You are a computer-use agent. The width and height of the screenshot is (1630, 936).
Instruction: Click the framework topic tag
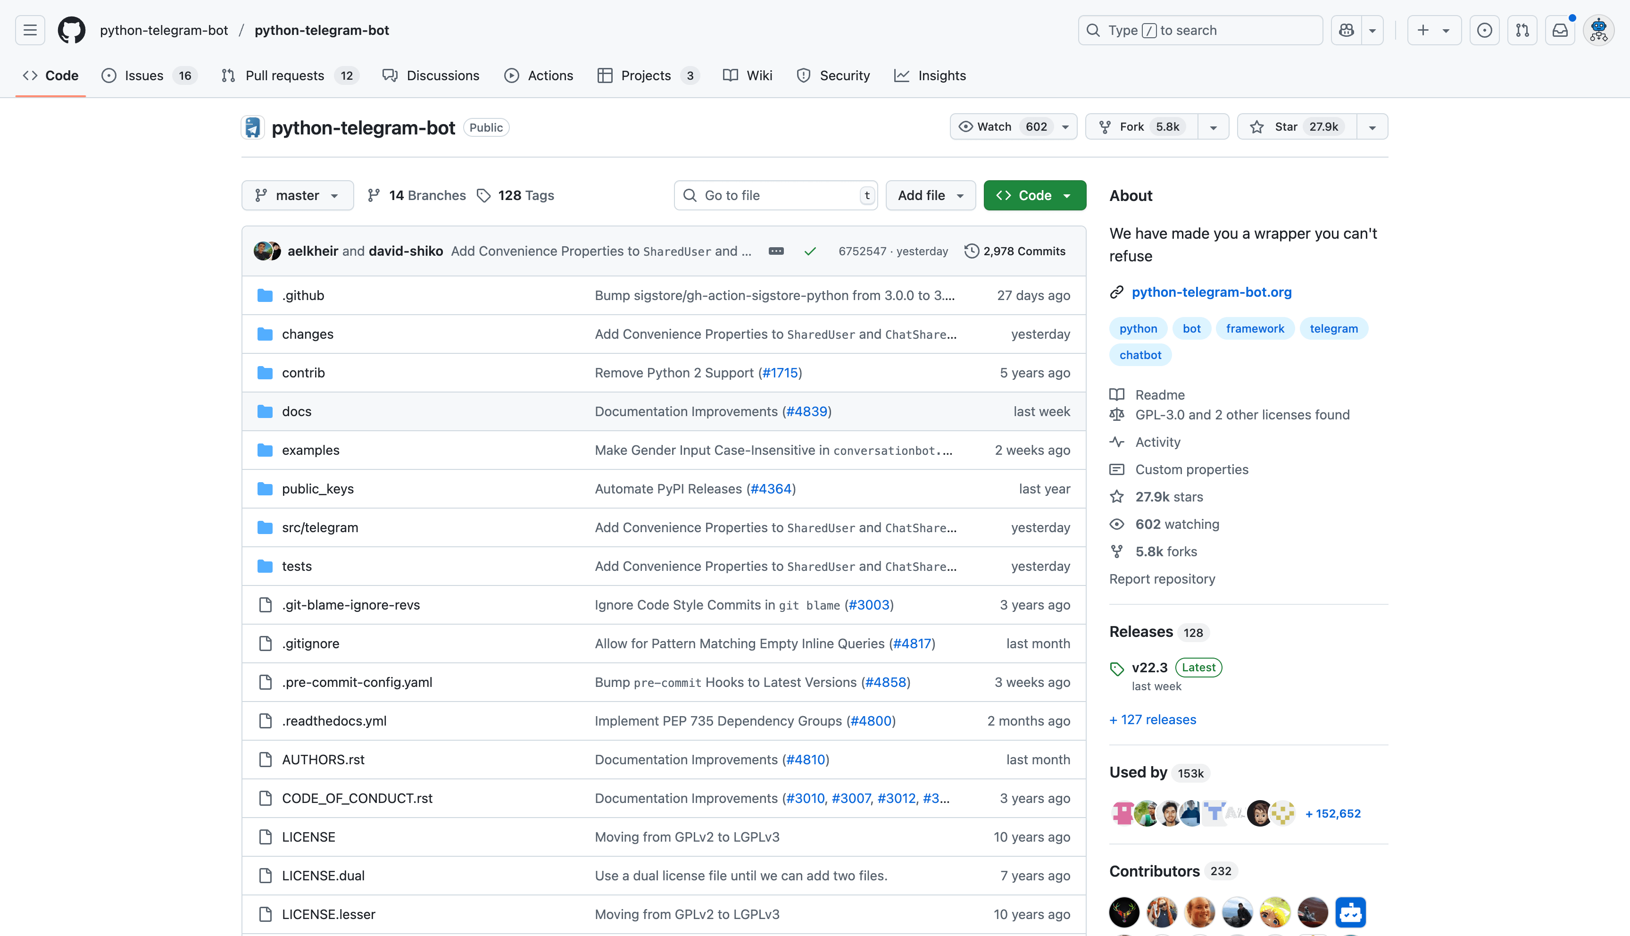coord(1255,328)
